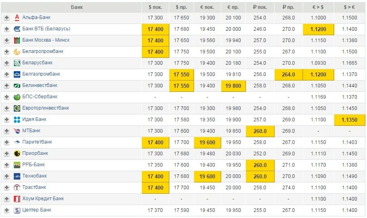This screenshot has height=218, width=367.
Task: Open the Евроторгинвестбанк link
Action: pyautogui.click(x=46, y=108)
